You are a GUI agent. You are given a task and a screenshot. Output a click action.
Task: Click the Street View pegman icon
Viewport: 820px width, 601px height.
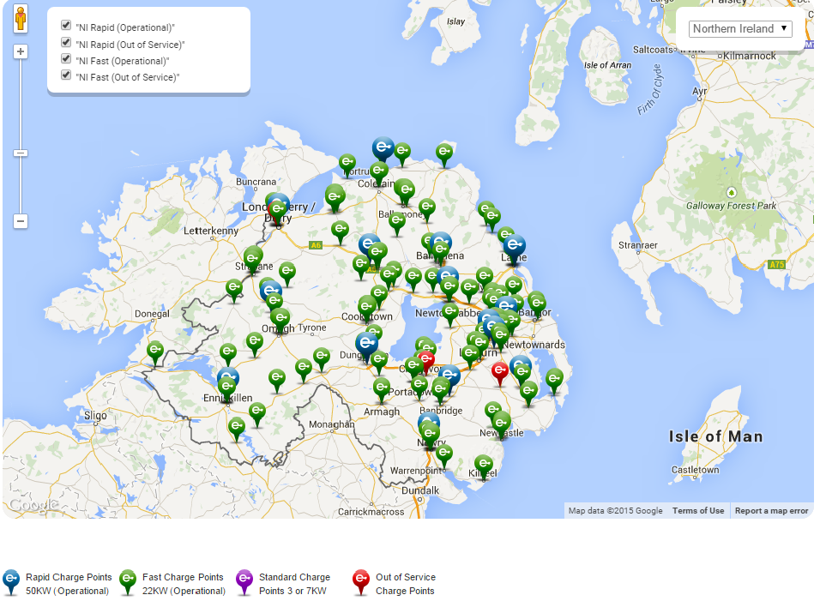coord(20,17)
